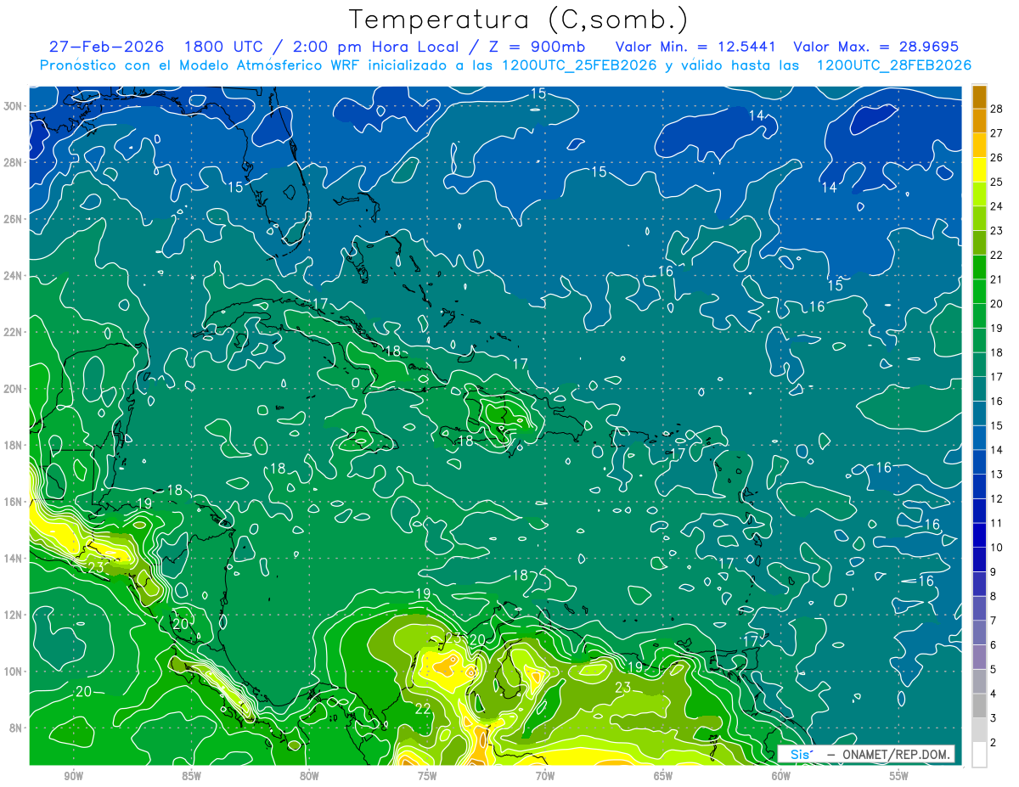Select the "16N" latitude axis label
This screenshot has width=1019, height=787.
(x=13, y=502)
